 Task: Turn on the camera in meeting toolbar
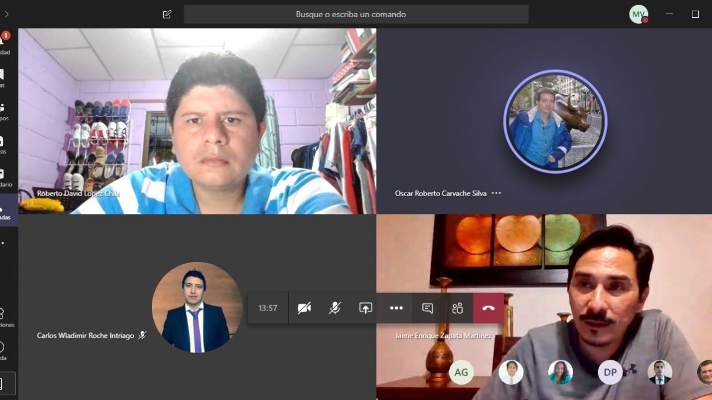click(304, 308)
